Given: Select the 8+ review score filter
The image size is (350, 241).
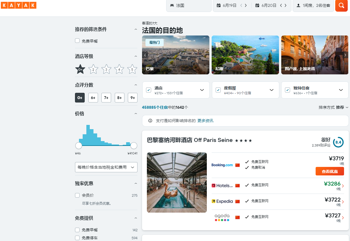Looking at the screenshot, I should point(119,98).
